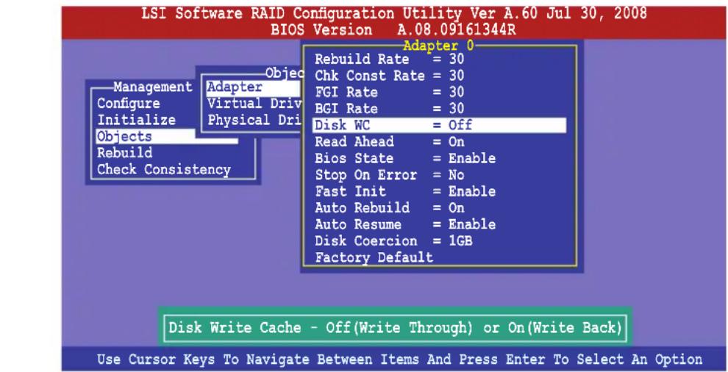Select Check Consistency menu item
This screenshot has width=728, height=372.
164,170
